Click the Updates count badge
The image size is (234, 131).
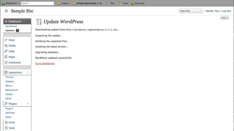tap(18, 31)
